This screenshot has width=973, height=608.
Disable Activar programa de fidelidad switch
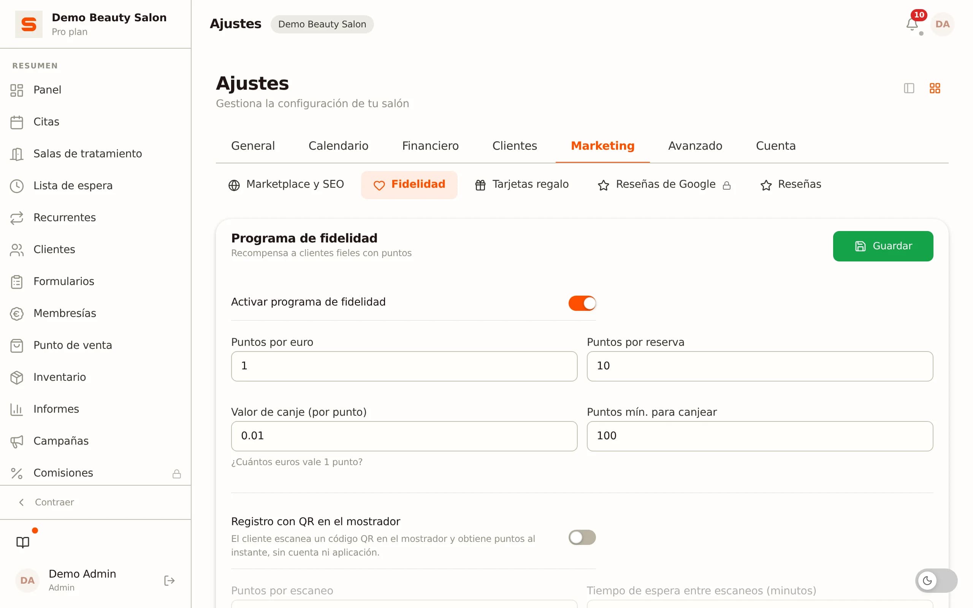(x=582, y=303)
